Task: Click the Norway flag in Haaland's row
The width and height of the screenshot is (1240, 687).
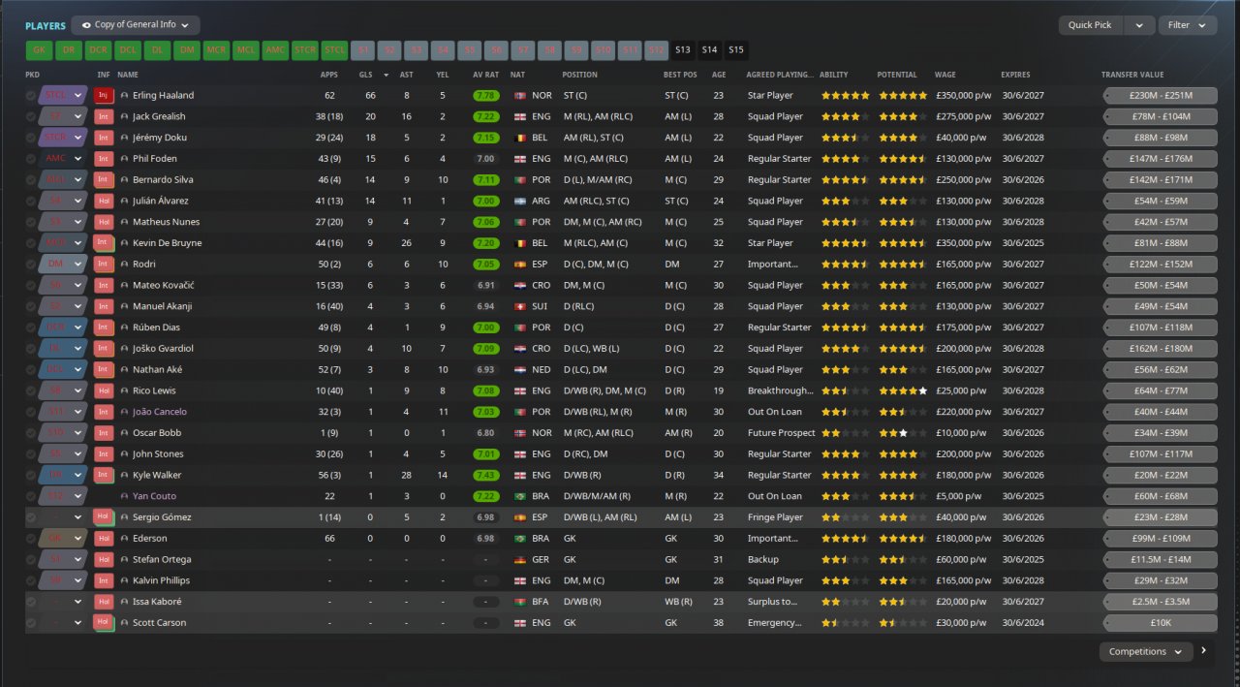Action: (x=518, y=95)
